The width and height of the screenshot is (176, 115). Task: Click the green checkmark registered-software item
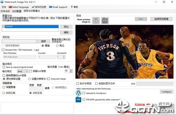(x=39, y=7)
